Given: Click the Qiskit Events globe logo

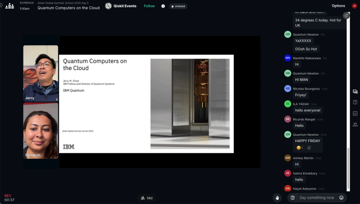Looking at the screenshot, I should click(x=108, y=6).
